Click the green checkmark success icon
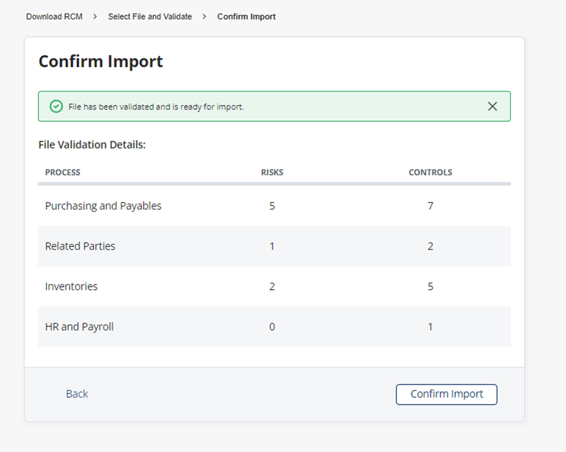Image resolution: width=566 pixels, height=452 pixels. pyautogui.click(x=56, y=106)
